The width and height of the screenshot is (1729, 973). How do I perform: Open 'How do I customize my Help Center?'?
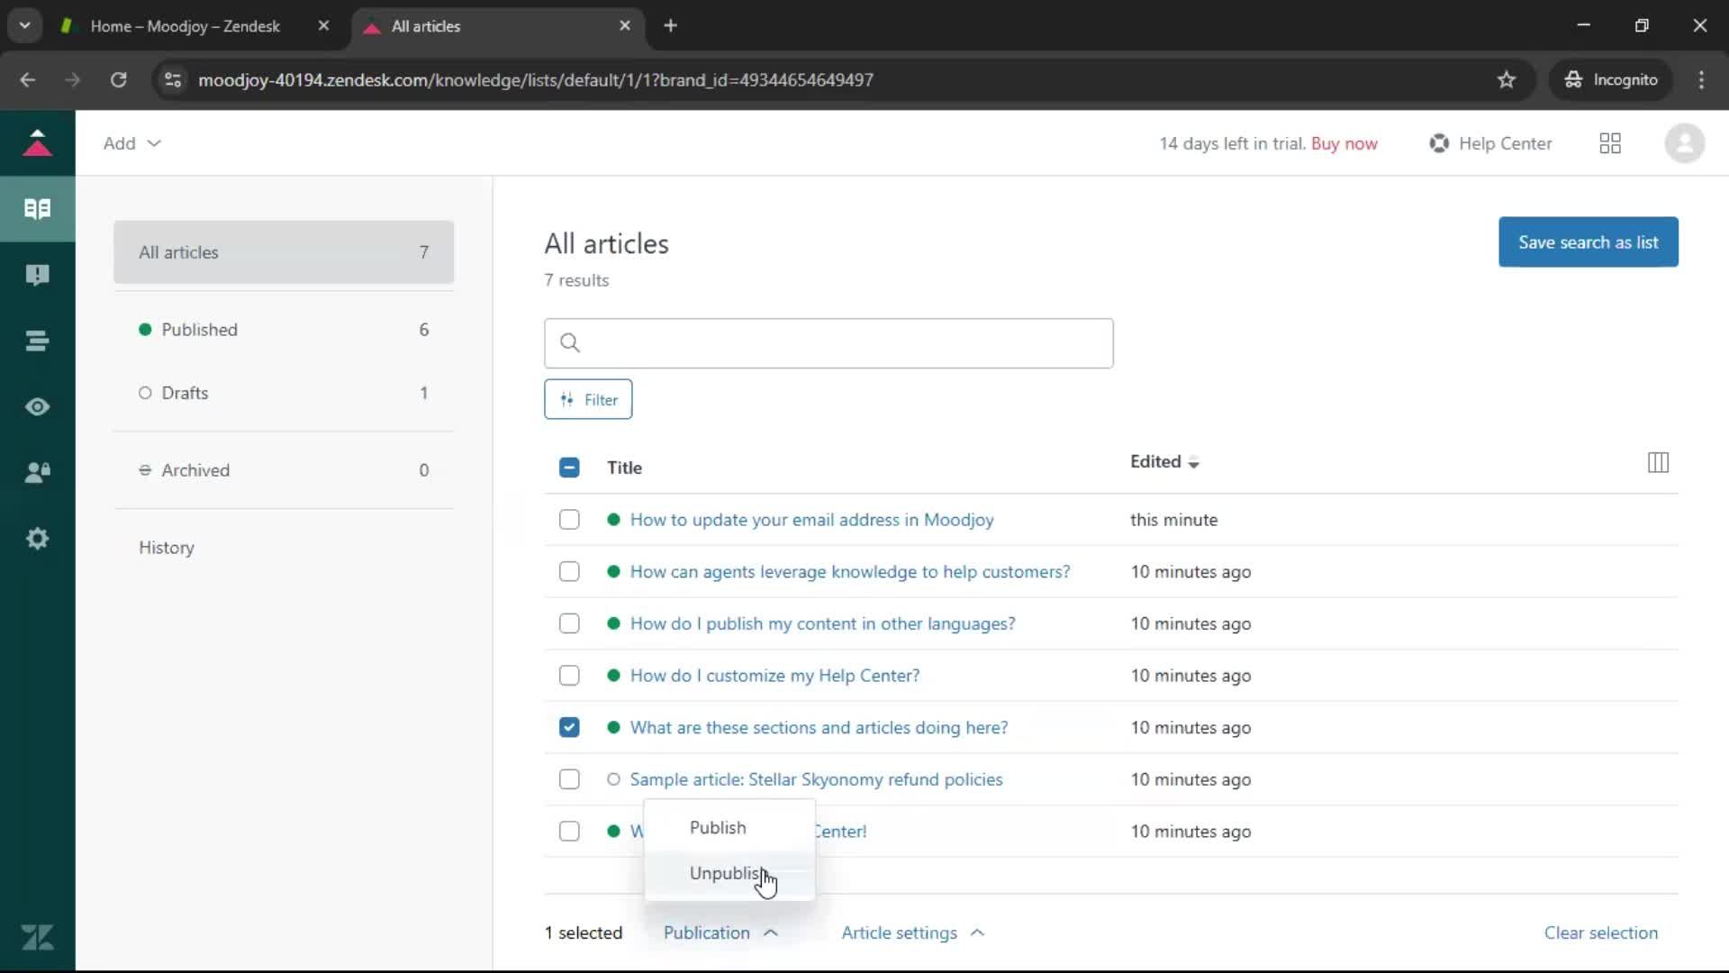coord(774,676)
